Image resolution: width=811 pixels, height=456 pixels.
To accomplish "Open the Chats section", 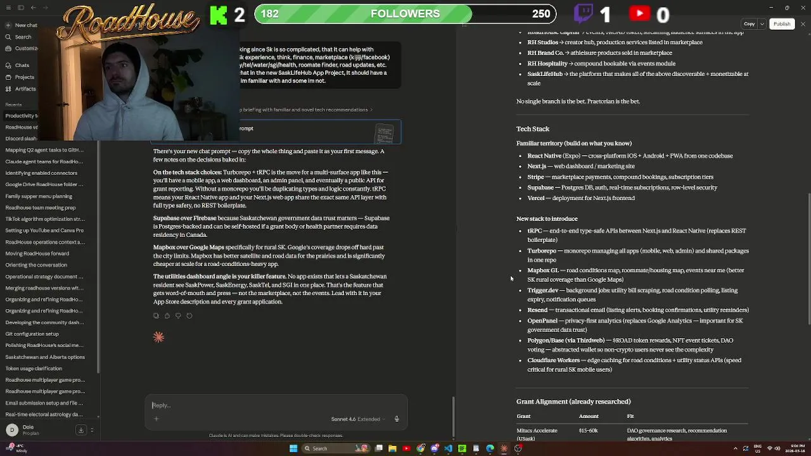I will (19, 65).
